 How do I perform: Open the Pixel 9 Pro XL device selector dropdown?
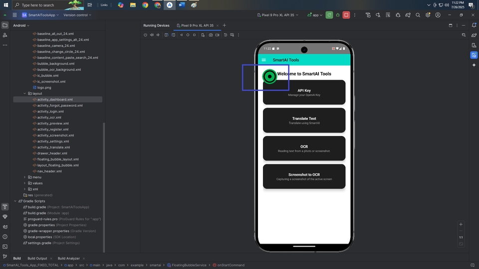click(x=278, y=15)
